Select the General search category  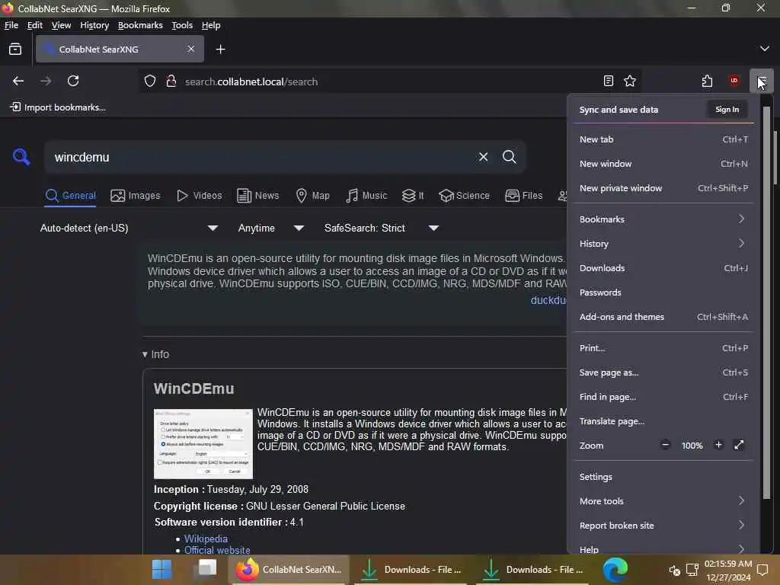click(x=71, y=196)
